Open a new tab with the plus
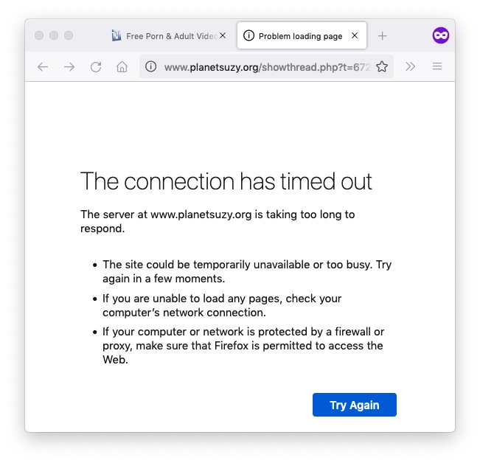Viewport: 480px width, 463px height. click(382, 36)
